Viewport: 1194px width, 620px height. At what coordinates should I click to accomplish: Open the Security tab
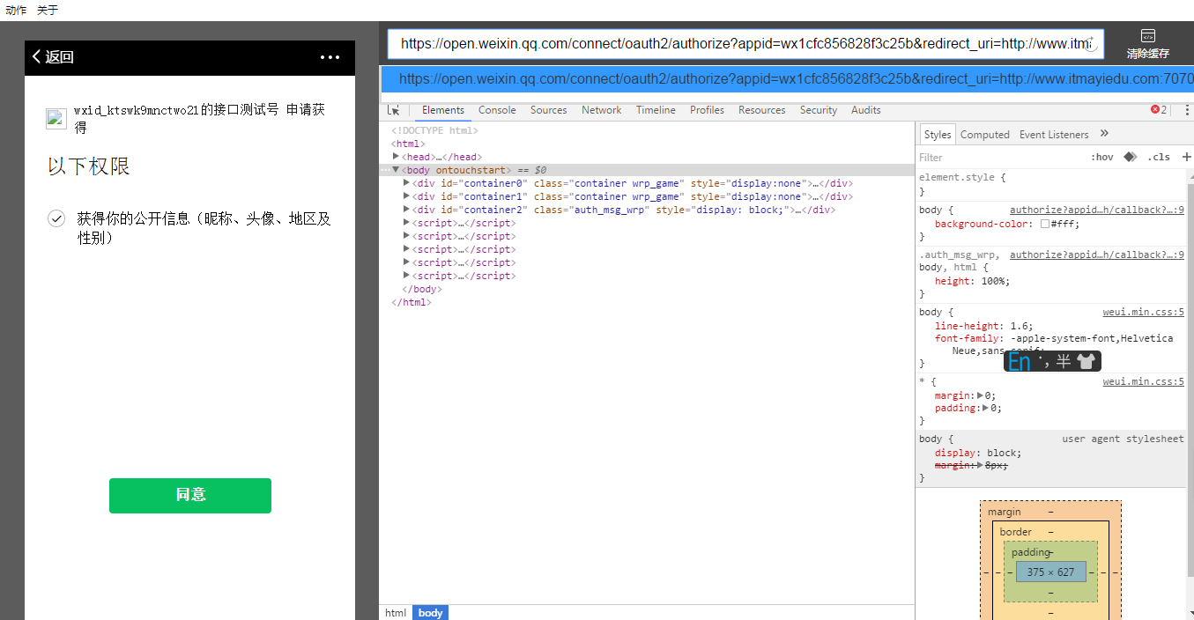coord(819,110)
